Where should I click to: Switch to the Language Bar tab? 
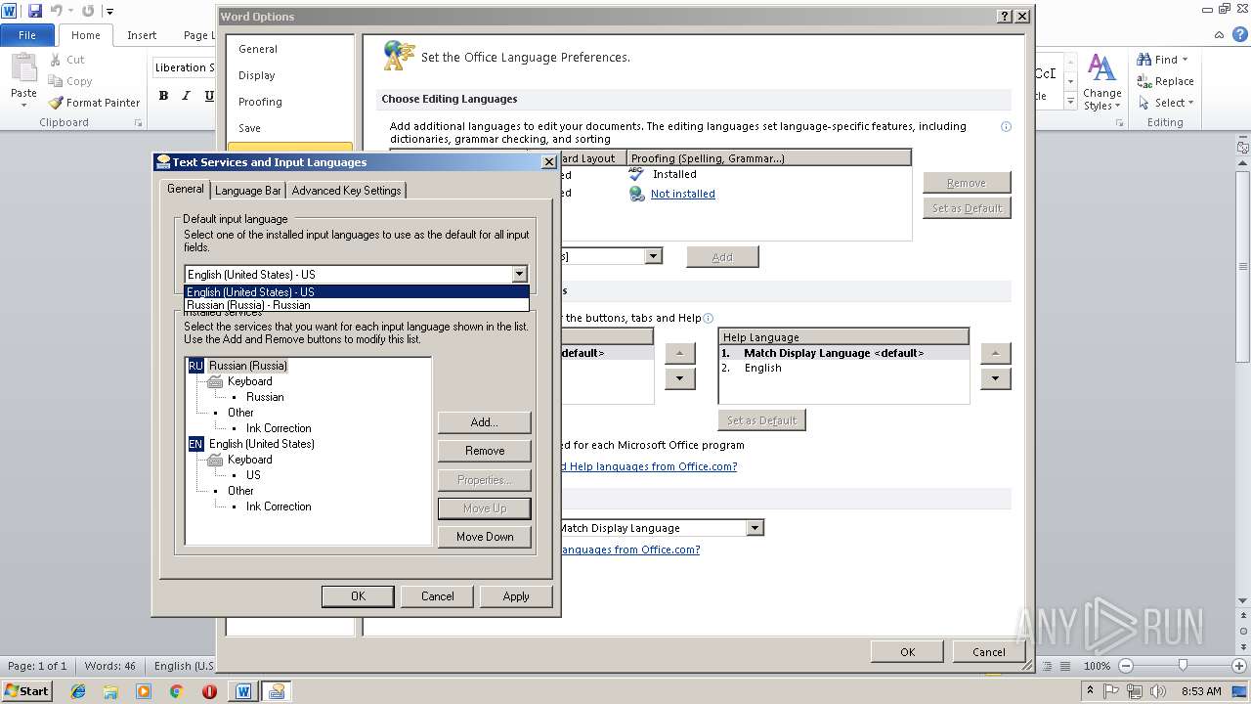pos(248,191)
